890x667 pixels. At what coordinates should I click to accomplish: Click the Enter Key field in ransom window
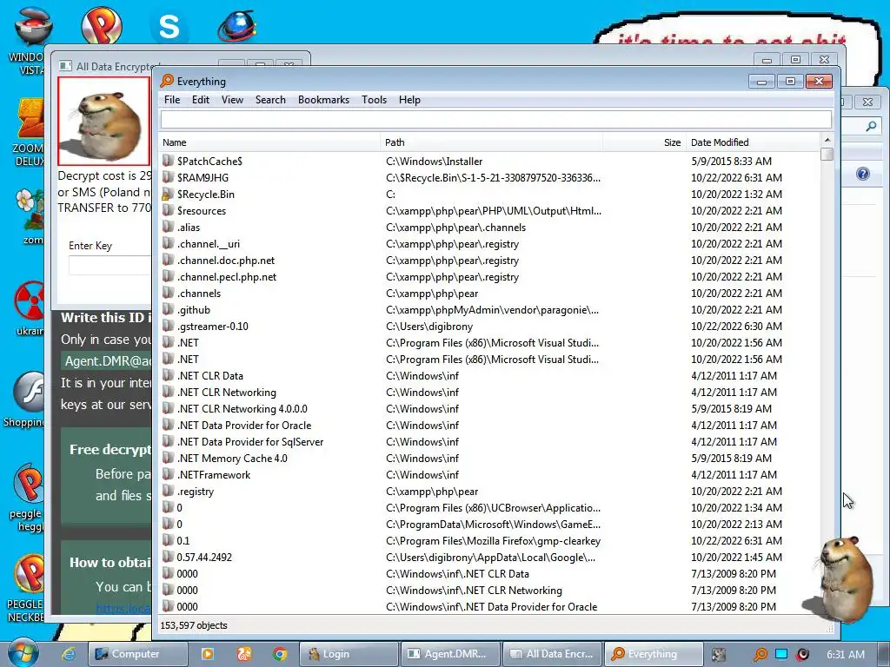point(110,265)
